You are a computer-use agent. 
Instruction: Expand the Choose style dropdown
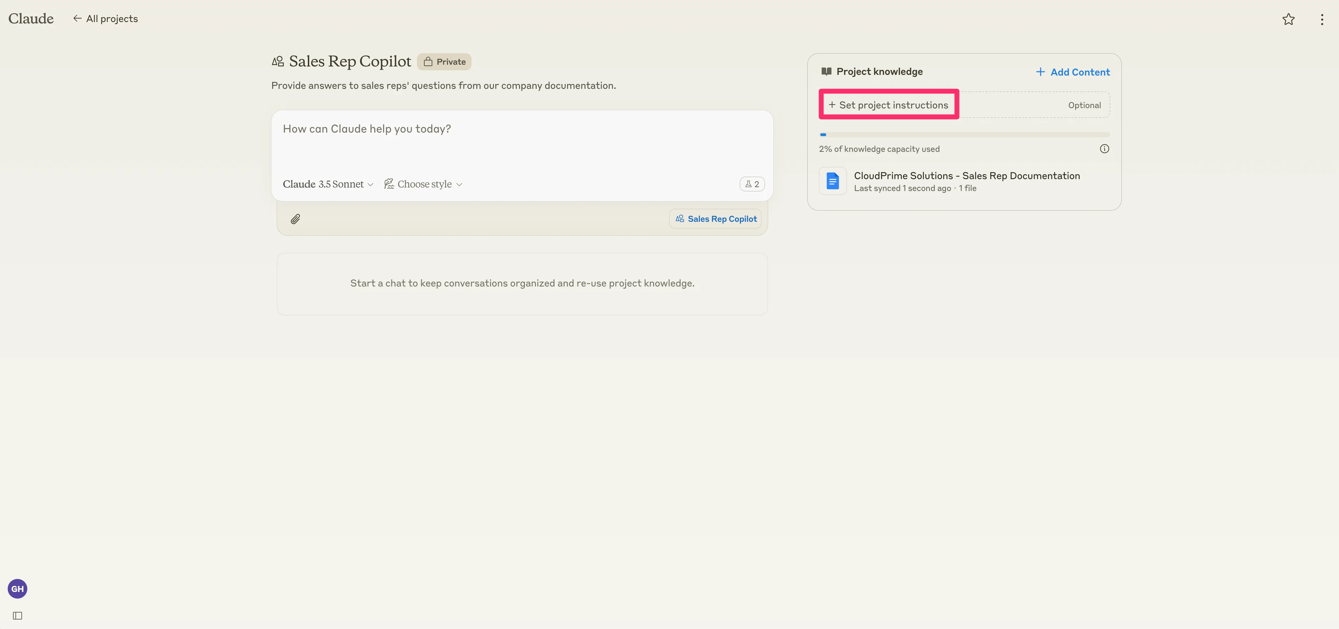[423, 184]
